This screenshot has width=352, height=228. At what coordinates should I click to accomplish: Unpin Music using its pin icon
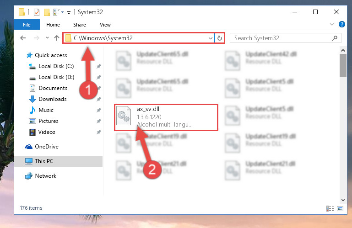[99, 110]
